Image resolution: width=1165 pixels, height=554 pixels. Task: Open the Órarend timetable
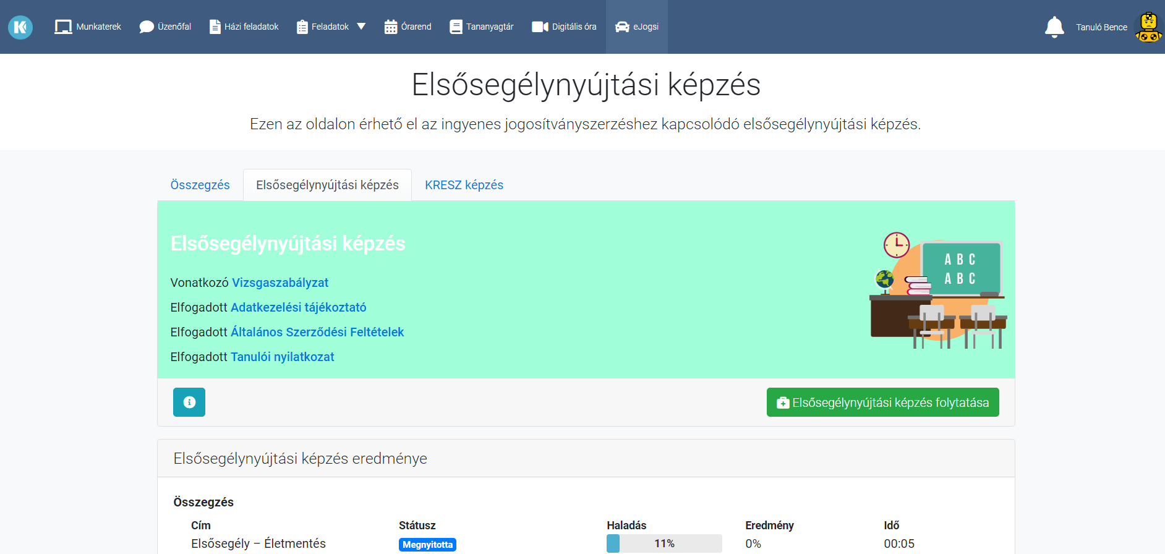click(x=408, y=27)
